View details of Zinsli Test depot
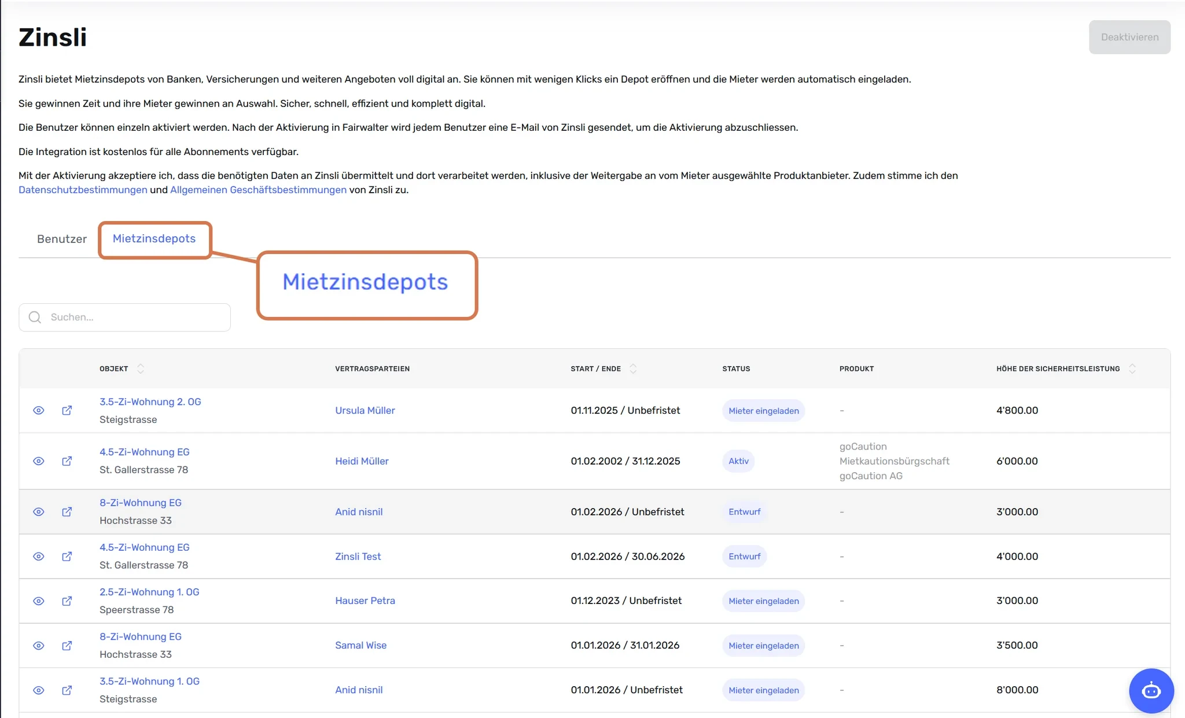Viewport: 1185px width, 718px height. [39, 556]
